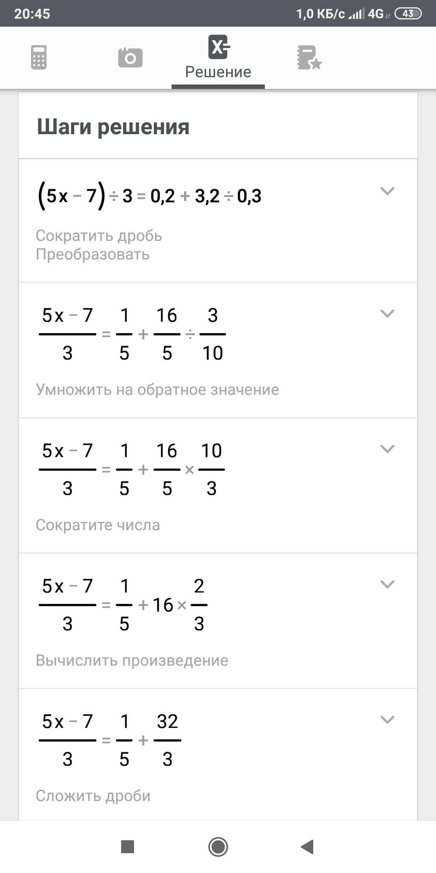Expand the 'Сложить дроби' step chevron
This screenshot has height=873, width=436.
click(387, 720)
